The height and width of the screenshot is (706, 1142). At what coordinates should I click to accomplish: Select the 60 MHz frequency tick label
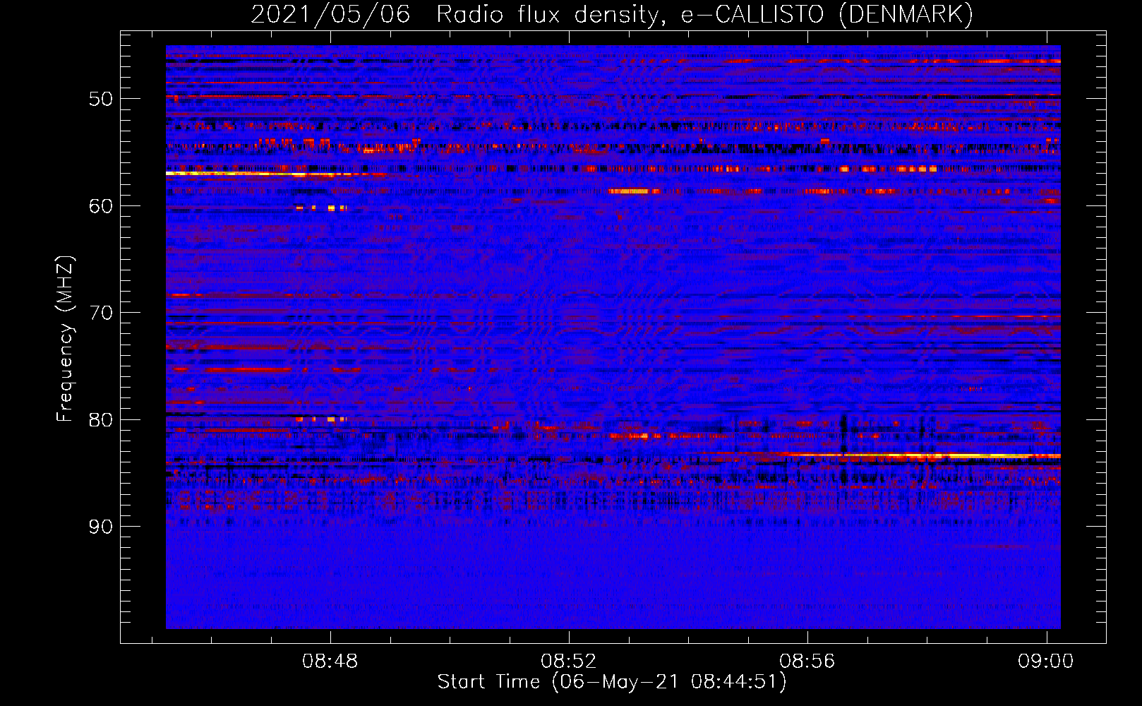[x=101, y=206]
